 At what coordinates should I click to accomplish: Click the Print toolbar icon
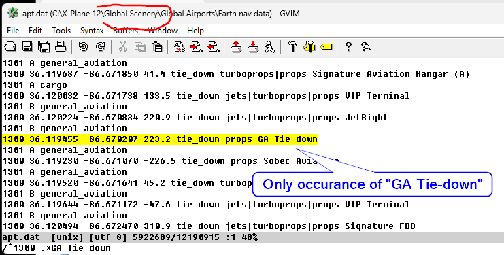pos(61,47)
